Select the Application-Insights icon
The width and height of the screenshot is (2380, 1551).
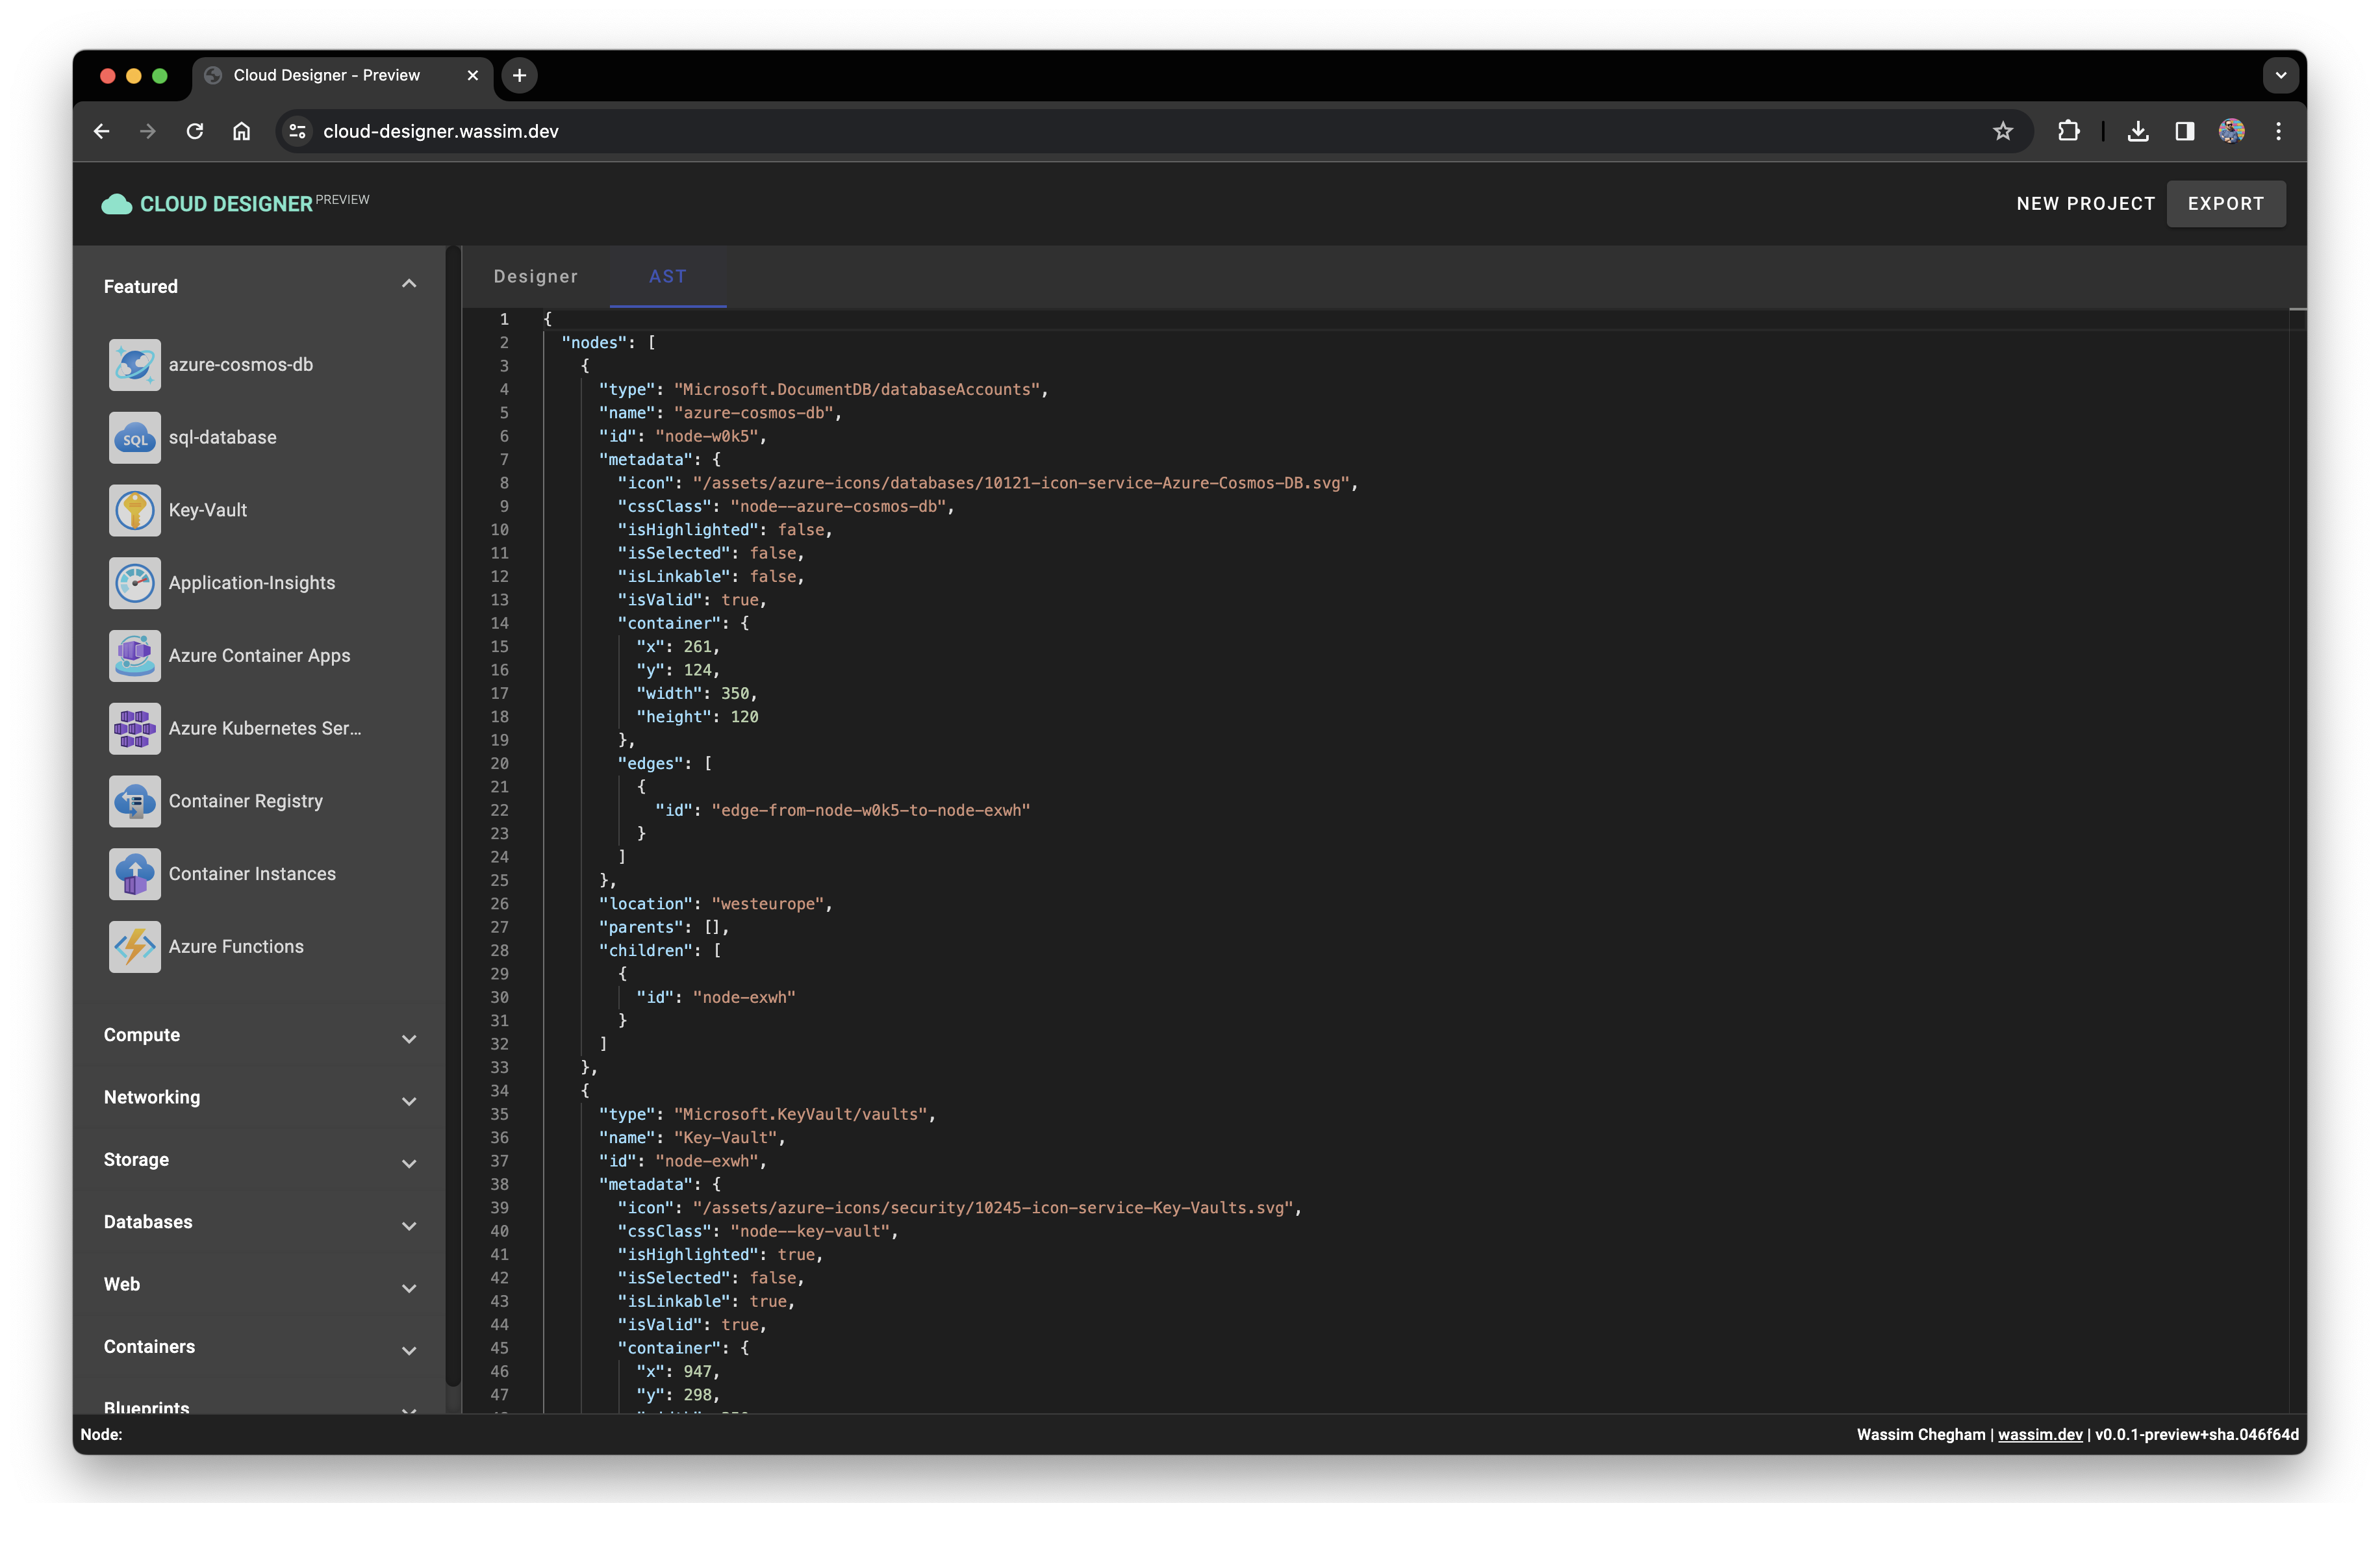tap(135, 583)
